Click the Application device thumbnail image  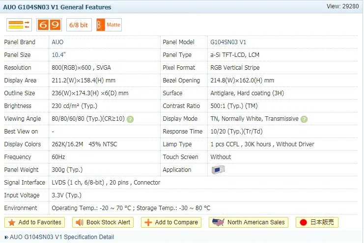218,170
